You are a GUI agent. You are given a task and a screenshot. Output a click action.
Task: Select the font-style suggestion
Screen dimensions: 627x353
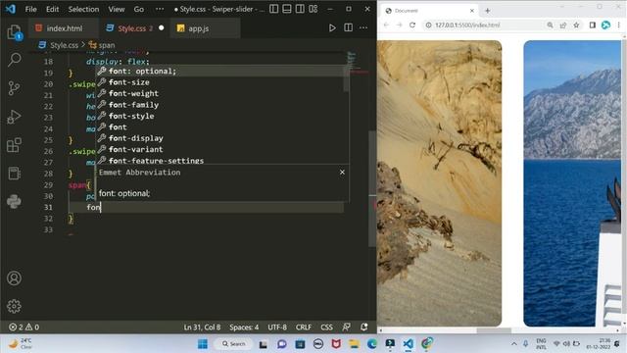point(222,116)
